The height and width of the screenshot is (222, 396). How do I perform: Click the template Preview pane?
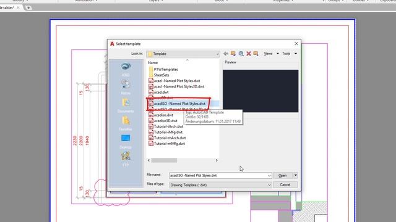260,91
